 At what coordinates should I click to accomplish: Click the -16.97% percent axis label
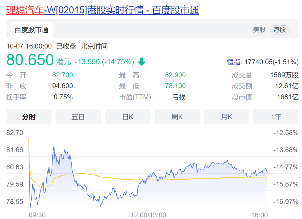coord(286,201)
